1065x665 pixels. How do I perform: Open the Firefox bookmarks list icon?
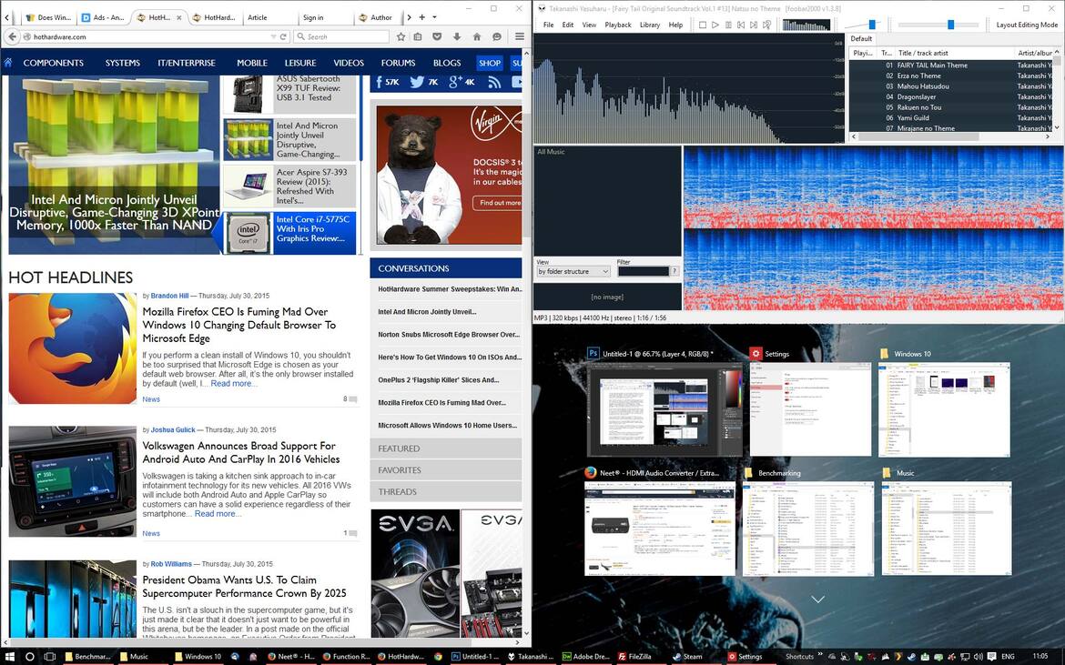click(418, 36)
